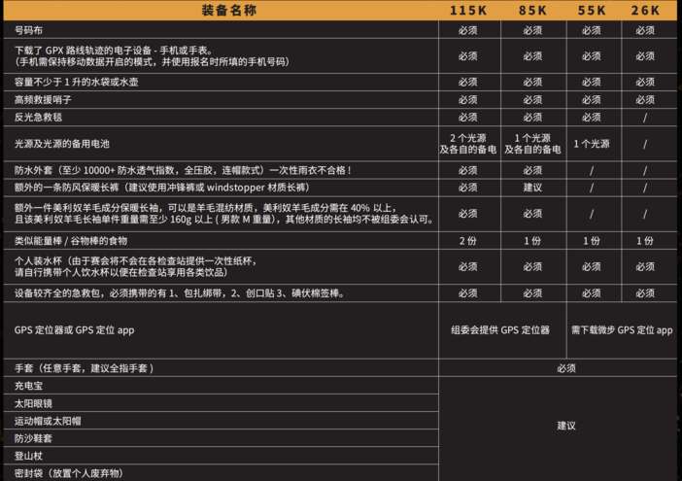This screenshot has width=682, height=481.
Task: Select the '1 个光源' cell under 55K
Action: click(x=592, y=143)
